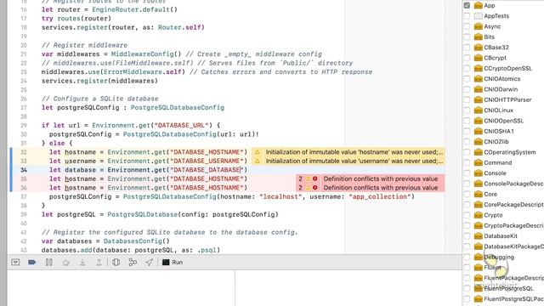544x306 pixels.
Task: Click warning triangle icon on line 33
Action: click(x=258, y=161)
